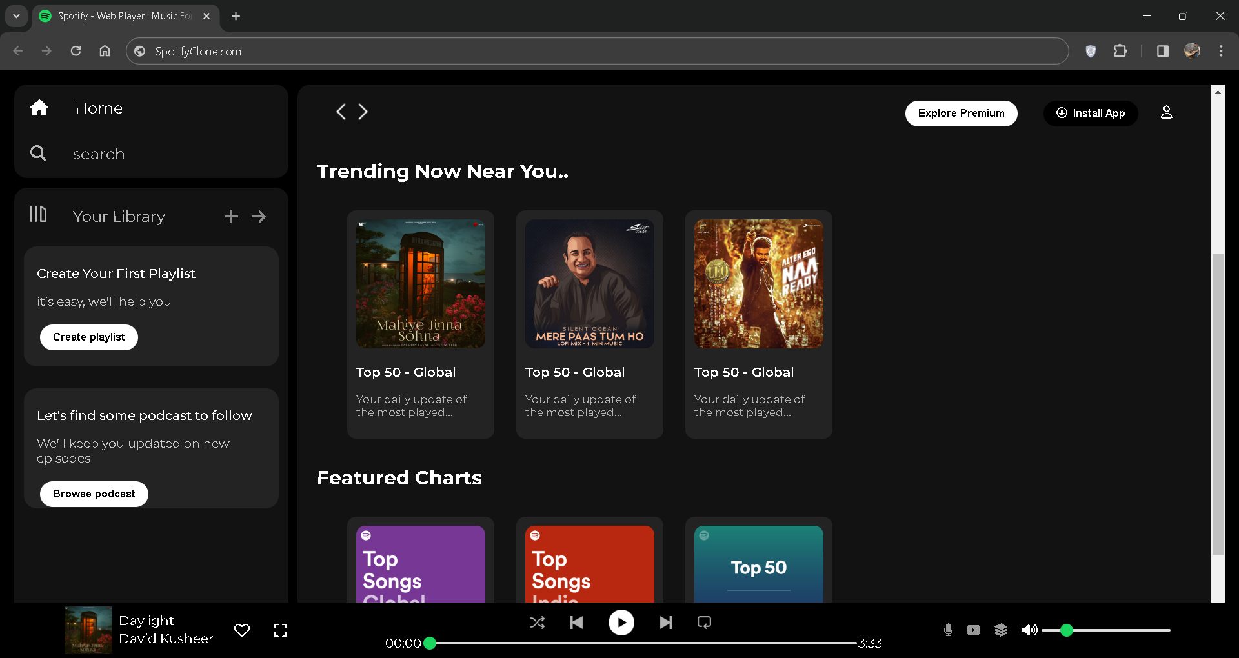Enter fullscreen view of the player
Viewport: 1239px width, 658px height.
tap(281, 630)
